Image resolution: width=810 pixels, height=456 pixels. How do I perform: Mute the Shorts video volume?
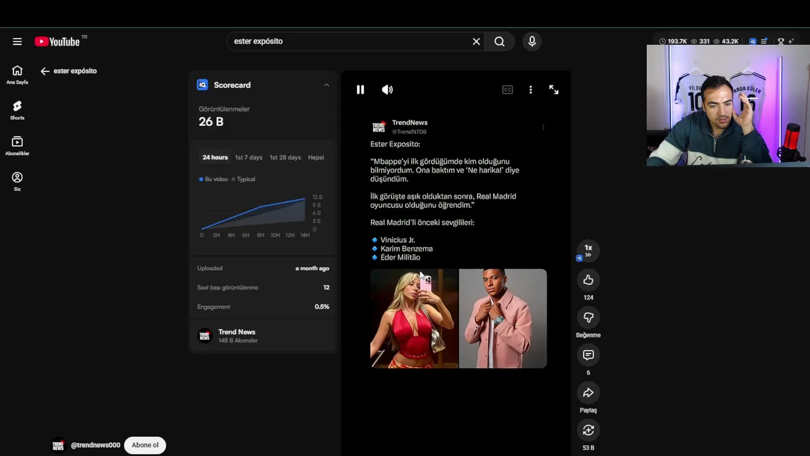(387, 90)
